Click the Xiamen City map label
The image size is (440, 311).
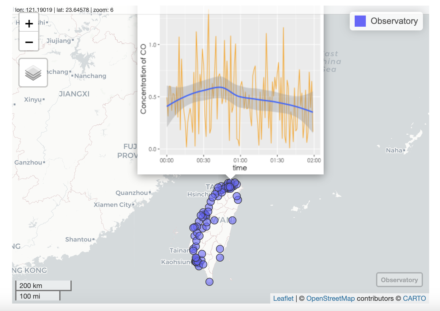coord(112,205)
